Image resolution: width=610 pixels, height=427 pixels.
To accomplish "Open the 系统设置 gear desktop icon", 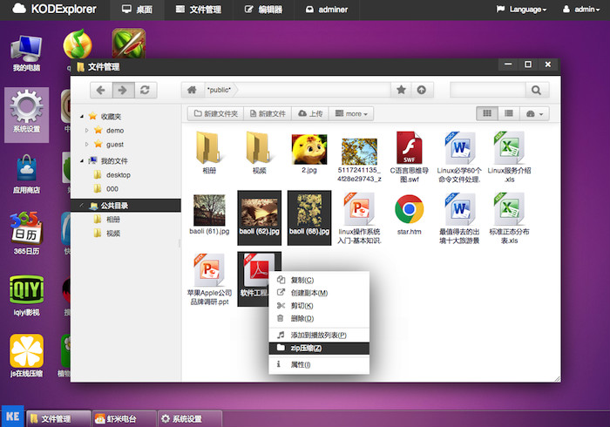I will [x=26, y=114].
